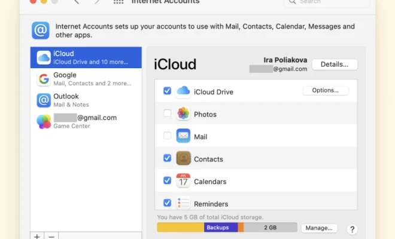Click the Photos flower icon
This screenshot has width=395, height=239.
tap(183, 114)
